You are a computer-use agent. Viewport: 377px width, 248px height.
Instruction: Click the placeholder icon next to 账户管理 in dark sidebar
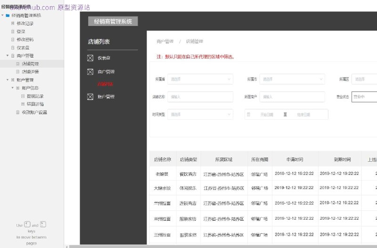point(90,97)
